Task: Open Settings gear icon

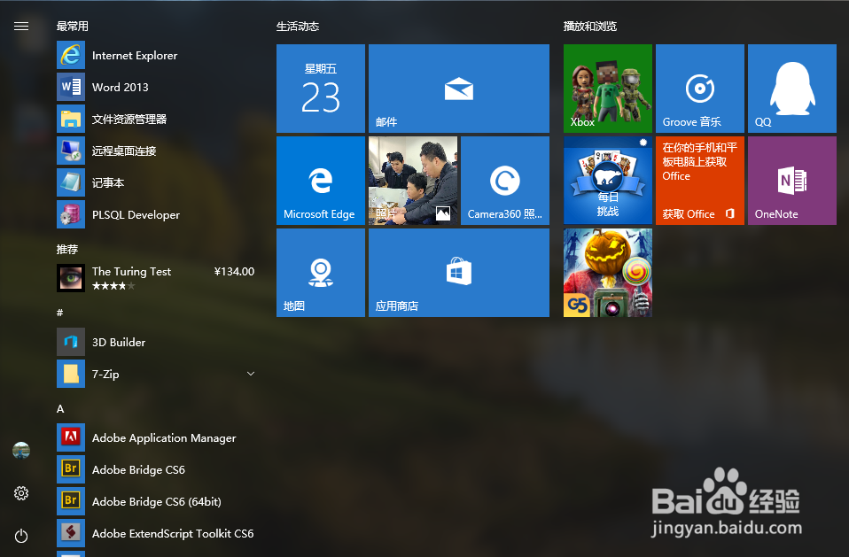Action: 21,493
